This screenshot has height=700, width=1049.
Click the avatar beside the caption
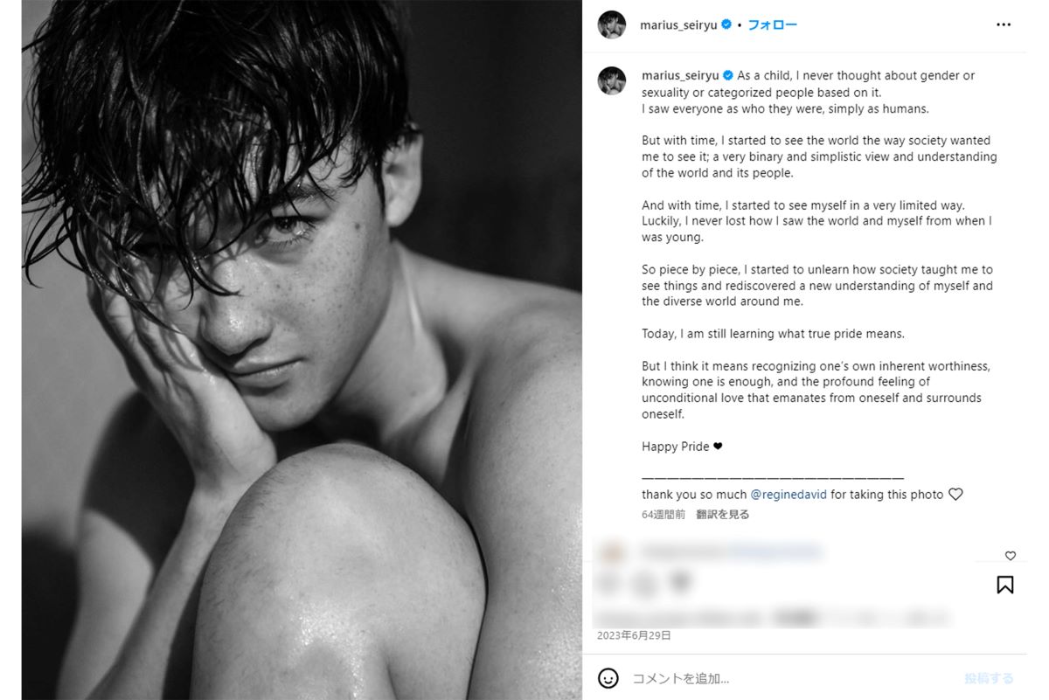(x=612, y=80)
